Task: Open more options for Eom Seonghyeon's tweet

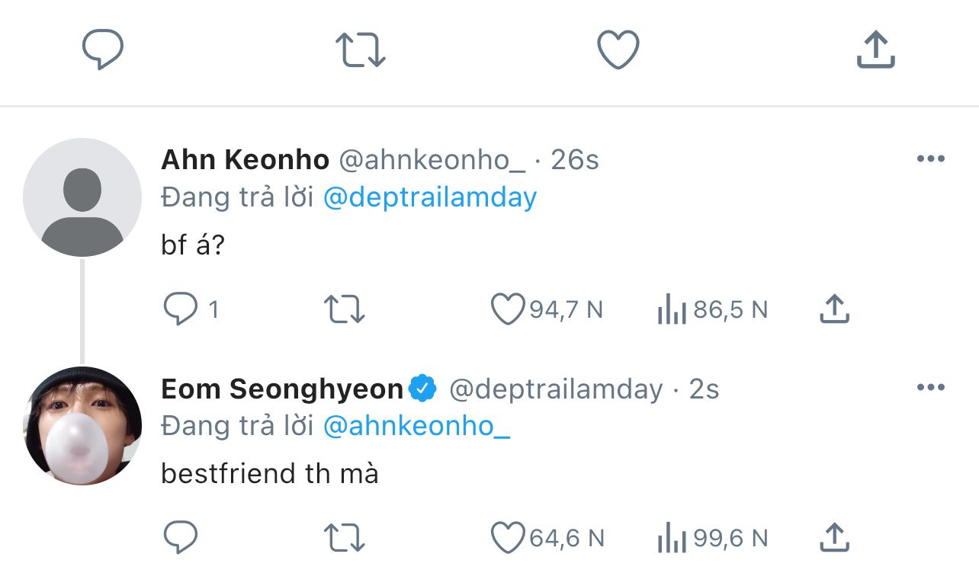Action: (930, 388)
